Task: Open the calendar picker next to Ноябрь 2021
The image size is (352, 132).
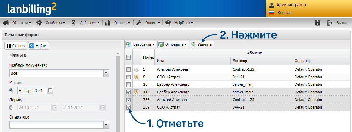Action: [51, 90]
